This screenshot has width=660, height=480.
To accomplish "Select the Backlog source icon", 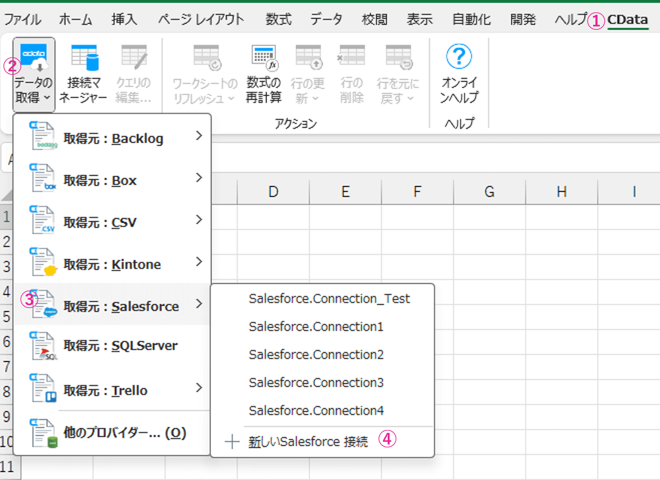I will [43, 138].
